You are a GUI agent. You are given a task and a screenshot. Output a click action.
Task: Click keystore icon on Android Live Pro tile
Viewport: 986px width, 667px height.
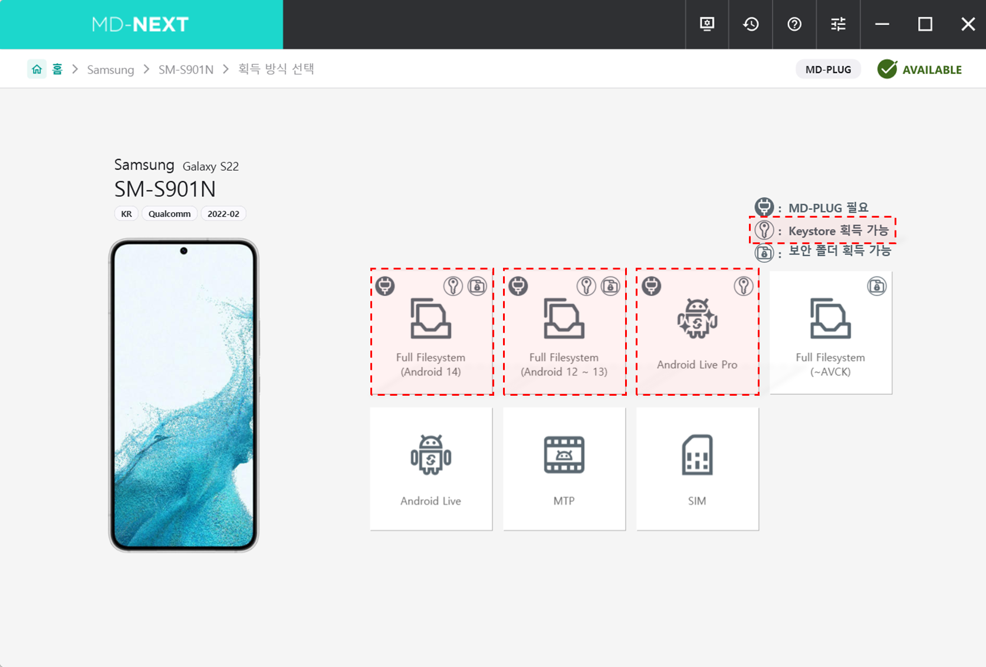pyautogui.click(x=743, y=286)
